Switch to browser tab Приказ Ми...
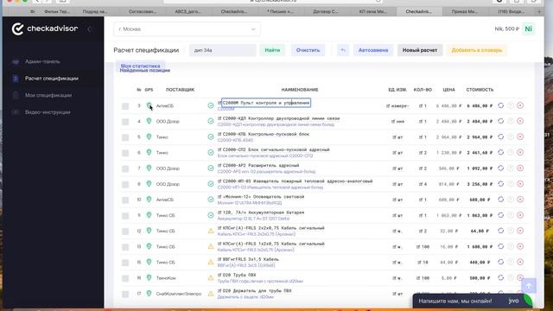This screenshot has height=311, width=553. pyautogui.click(x=465, y=11)
